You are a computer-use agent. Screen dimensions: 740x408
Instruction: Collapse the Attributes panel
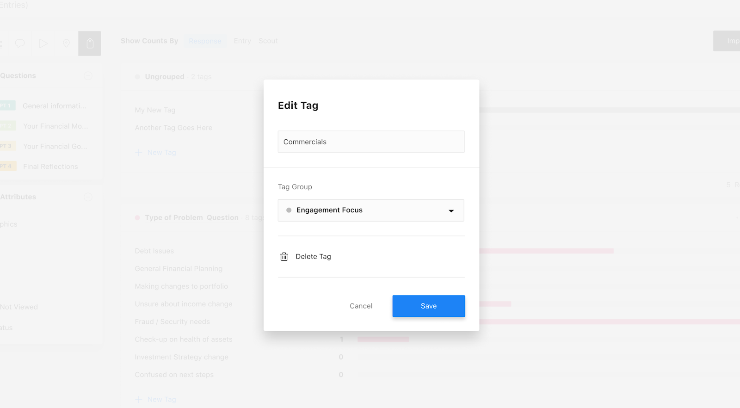(88, 197)
